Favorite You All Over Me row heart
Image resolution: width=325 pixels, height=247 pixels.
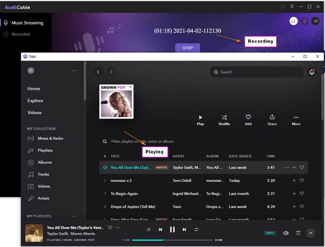pos(302,167)
